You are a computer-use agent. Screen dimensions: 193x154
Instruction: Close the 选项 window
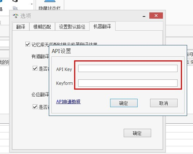point(156,16)
